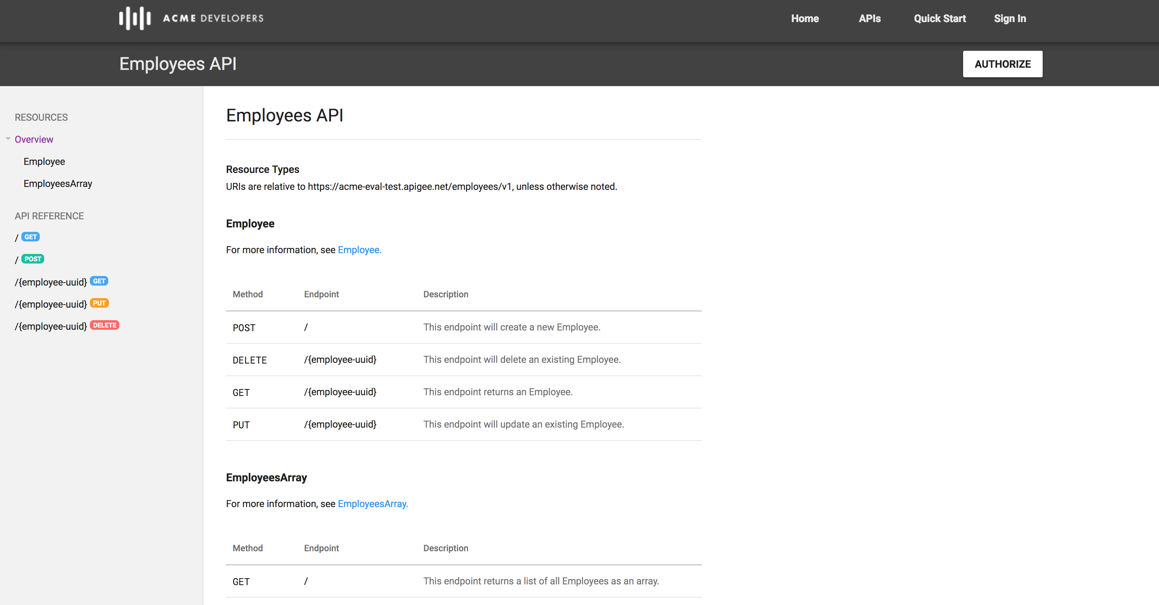
Task: Open /{employee-uuid} GET reference in sidebar
Action: pyautogui.click(x=51, y=282)
